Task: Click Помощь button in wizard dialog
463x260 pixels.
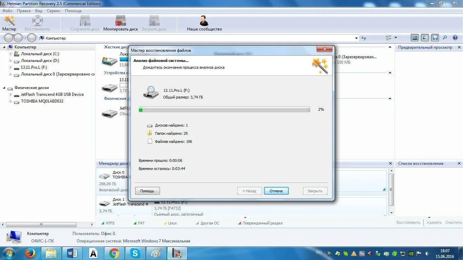Action: (x=147, y=191)
